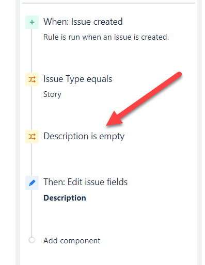Open the Then: Edit issue fields action
Screen dimensions: 205x265
click(x=85, y=182)
